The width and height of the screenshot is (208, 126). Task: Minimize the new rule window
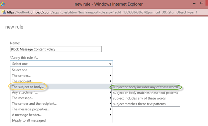pos(194,4)
